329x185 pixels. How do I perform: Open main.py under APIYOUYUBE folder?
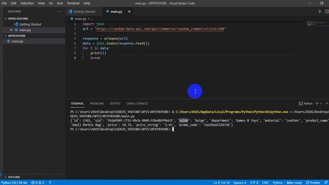coord(17,41)
